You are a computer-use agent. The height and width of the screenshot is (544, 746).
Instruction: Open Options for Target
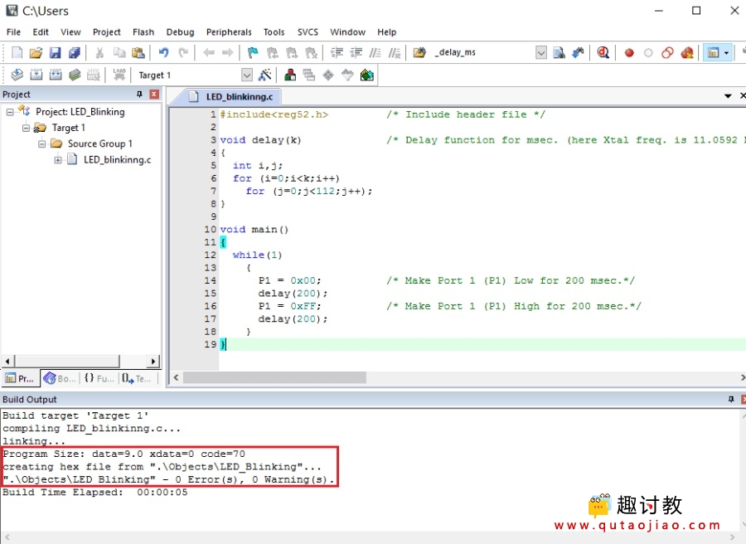[x=264, y=75]
